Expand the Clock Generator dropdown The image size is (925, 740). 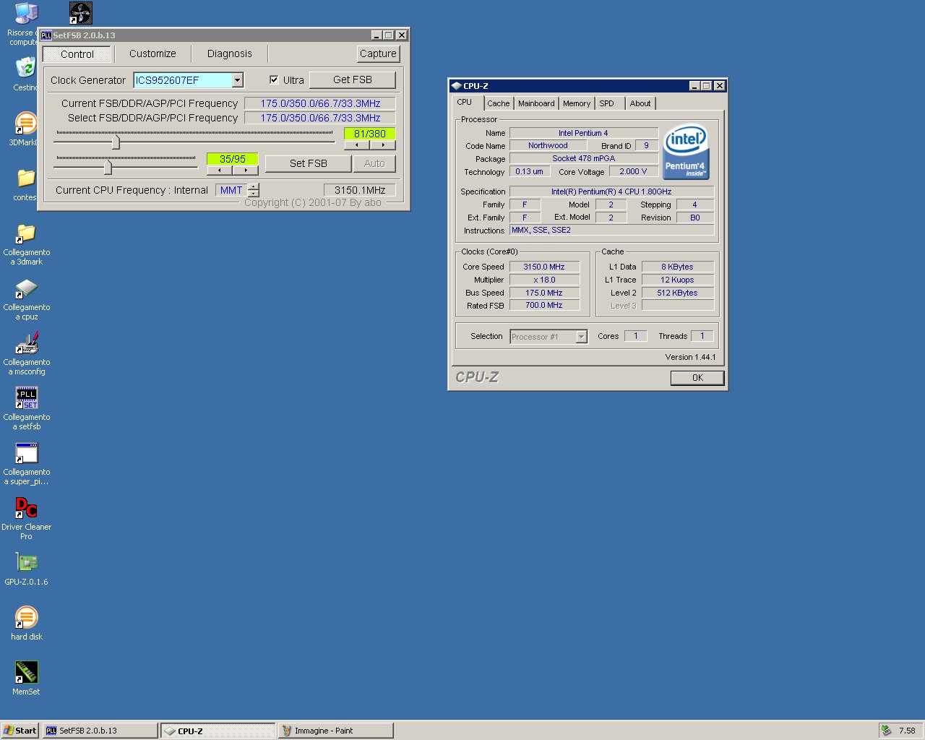(x=237, y=80)
